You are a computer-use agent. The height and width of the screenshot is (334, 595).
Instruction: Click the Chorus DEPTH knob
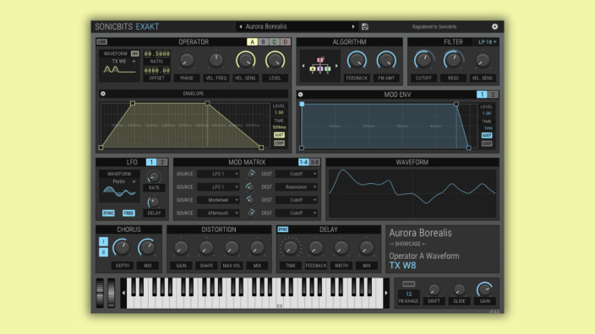click(x=122, y=248)
